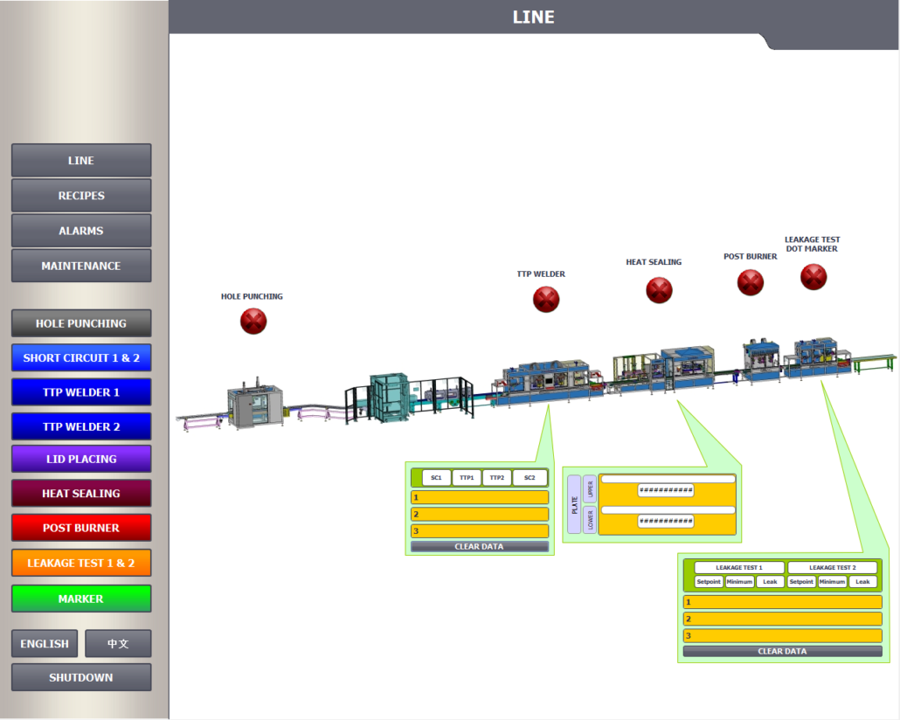Open the green MARKER station
This screenshot has width=900, height=720.
click(81, 599)
